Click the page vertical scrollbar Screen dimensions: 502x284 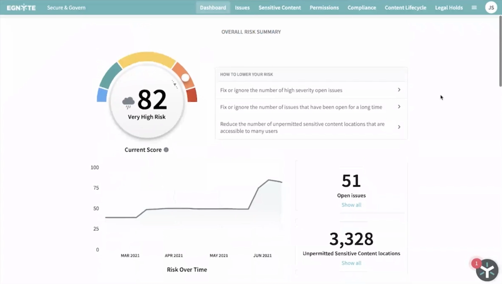[x=500, y=50]
